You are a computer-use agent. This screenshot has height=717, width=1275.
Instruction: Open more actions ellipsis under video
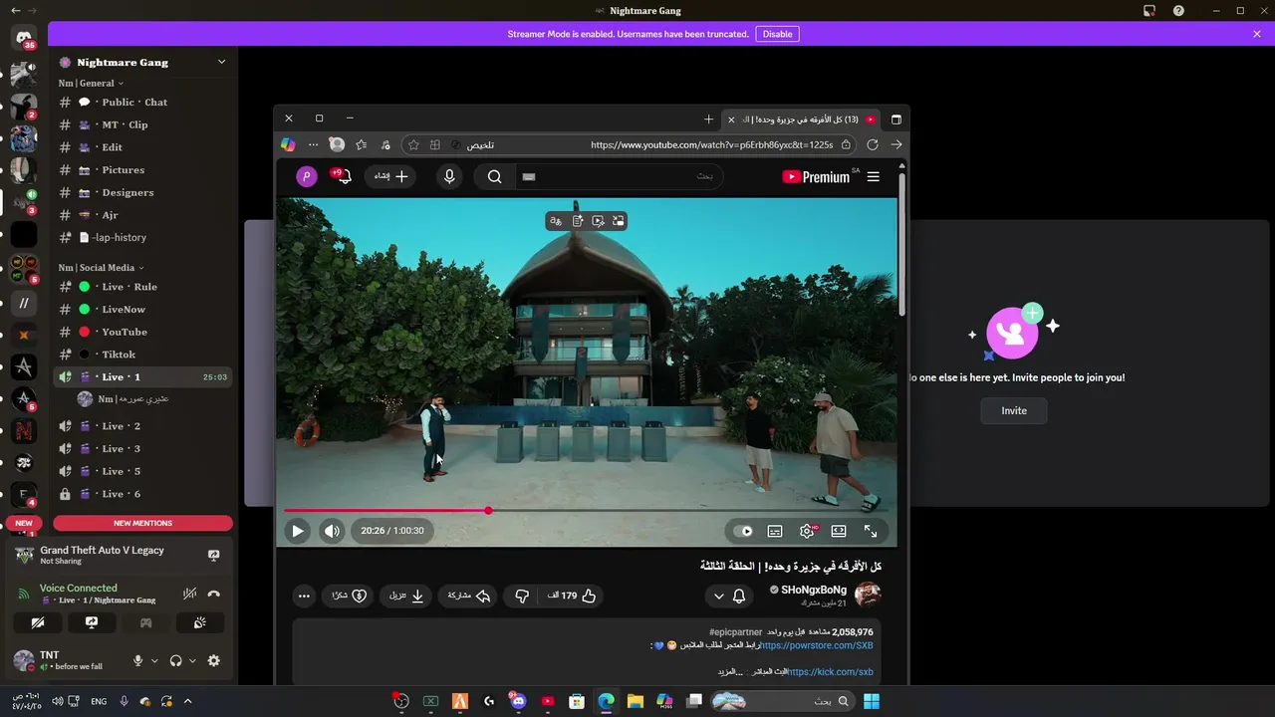click(x=304, y=596)
